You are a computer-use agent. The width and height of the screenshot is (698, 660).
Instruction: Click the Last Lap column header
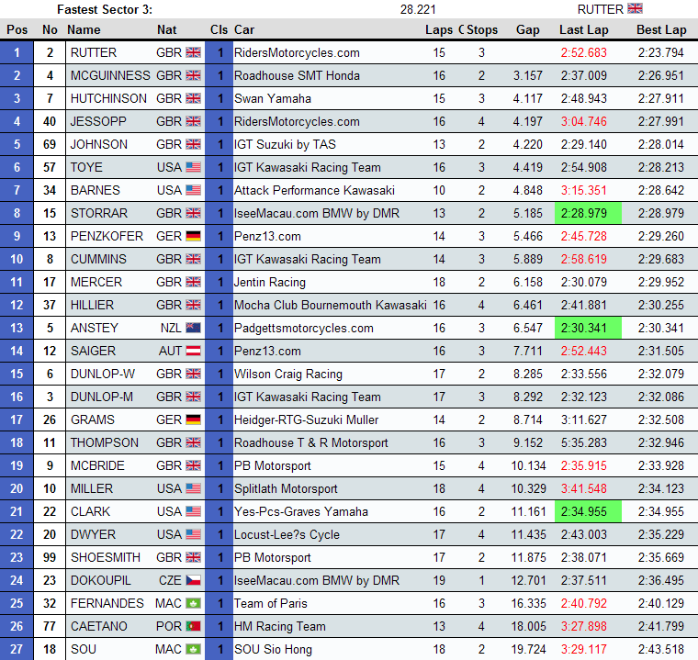[583, 29]
